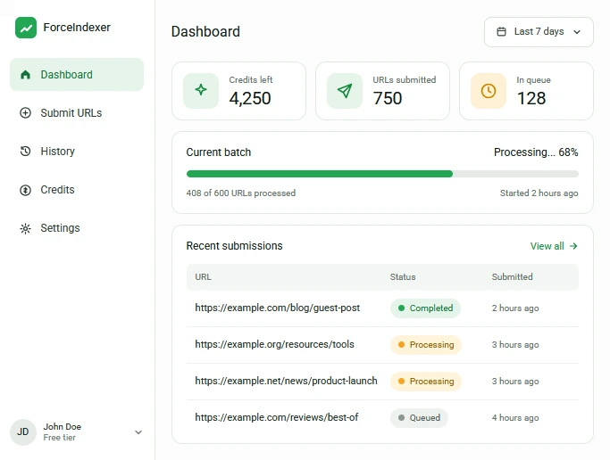Click the Settings gear icon

click(x=25, y=228)
